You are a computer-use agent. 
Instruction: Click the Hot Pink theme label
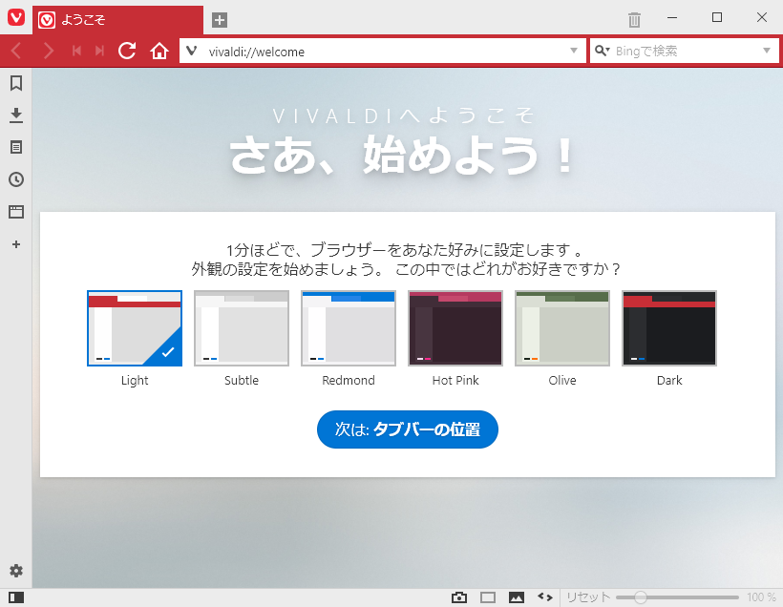(455, 381)
